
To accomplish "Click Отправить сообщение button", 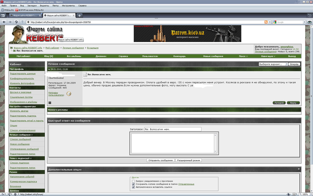I will coord(160,160).
